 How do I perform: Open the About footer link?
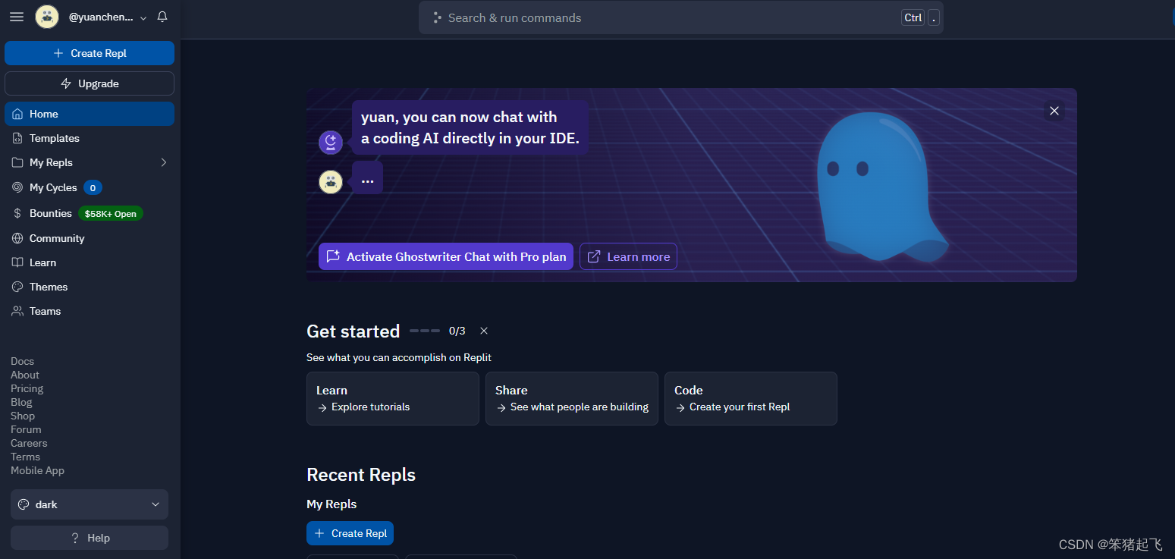(25, 375)
